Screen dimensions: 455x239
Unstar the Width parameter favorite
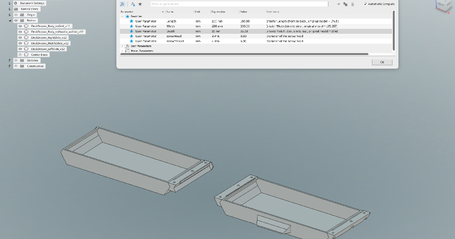(132, 26)
